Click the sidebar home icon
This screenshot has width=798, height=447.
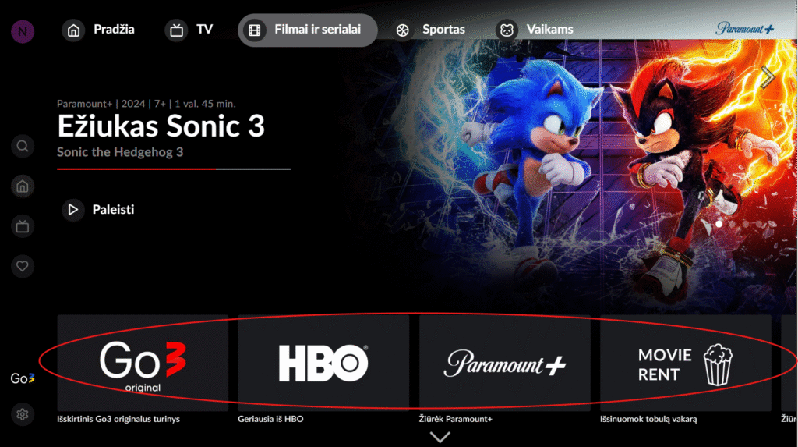point(23,186)
